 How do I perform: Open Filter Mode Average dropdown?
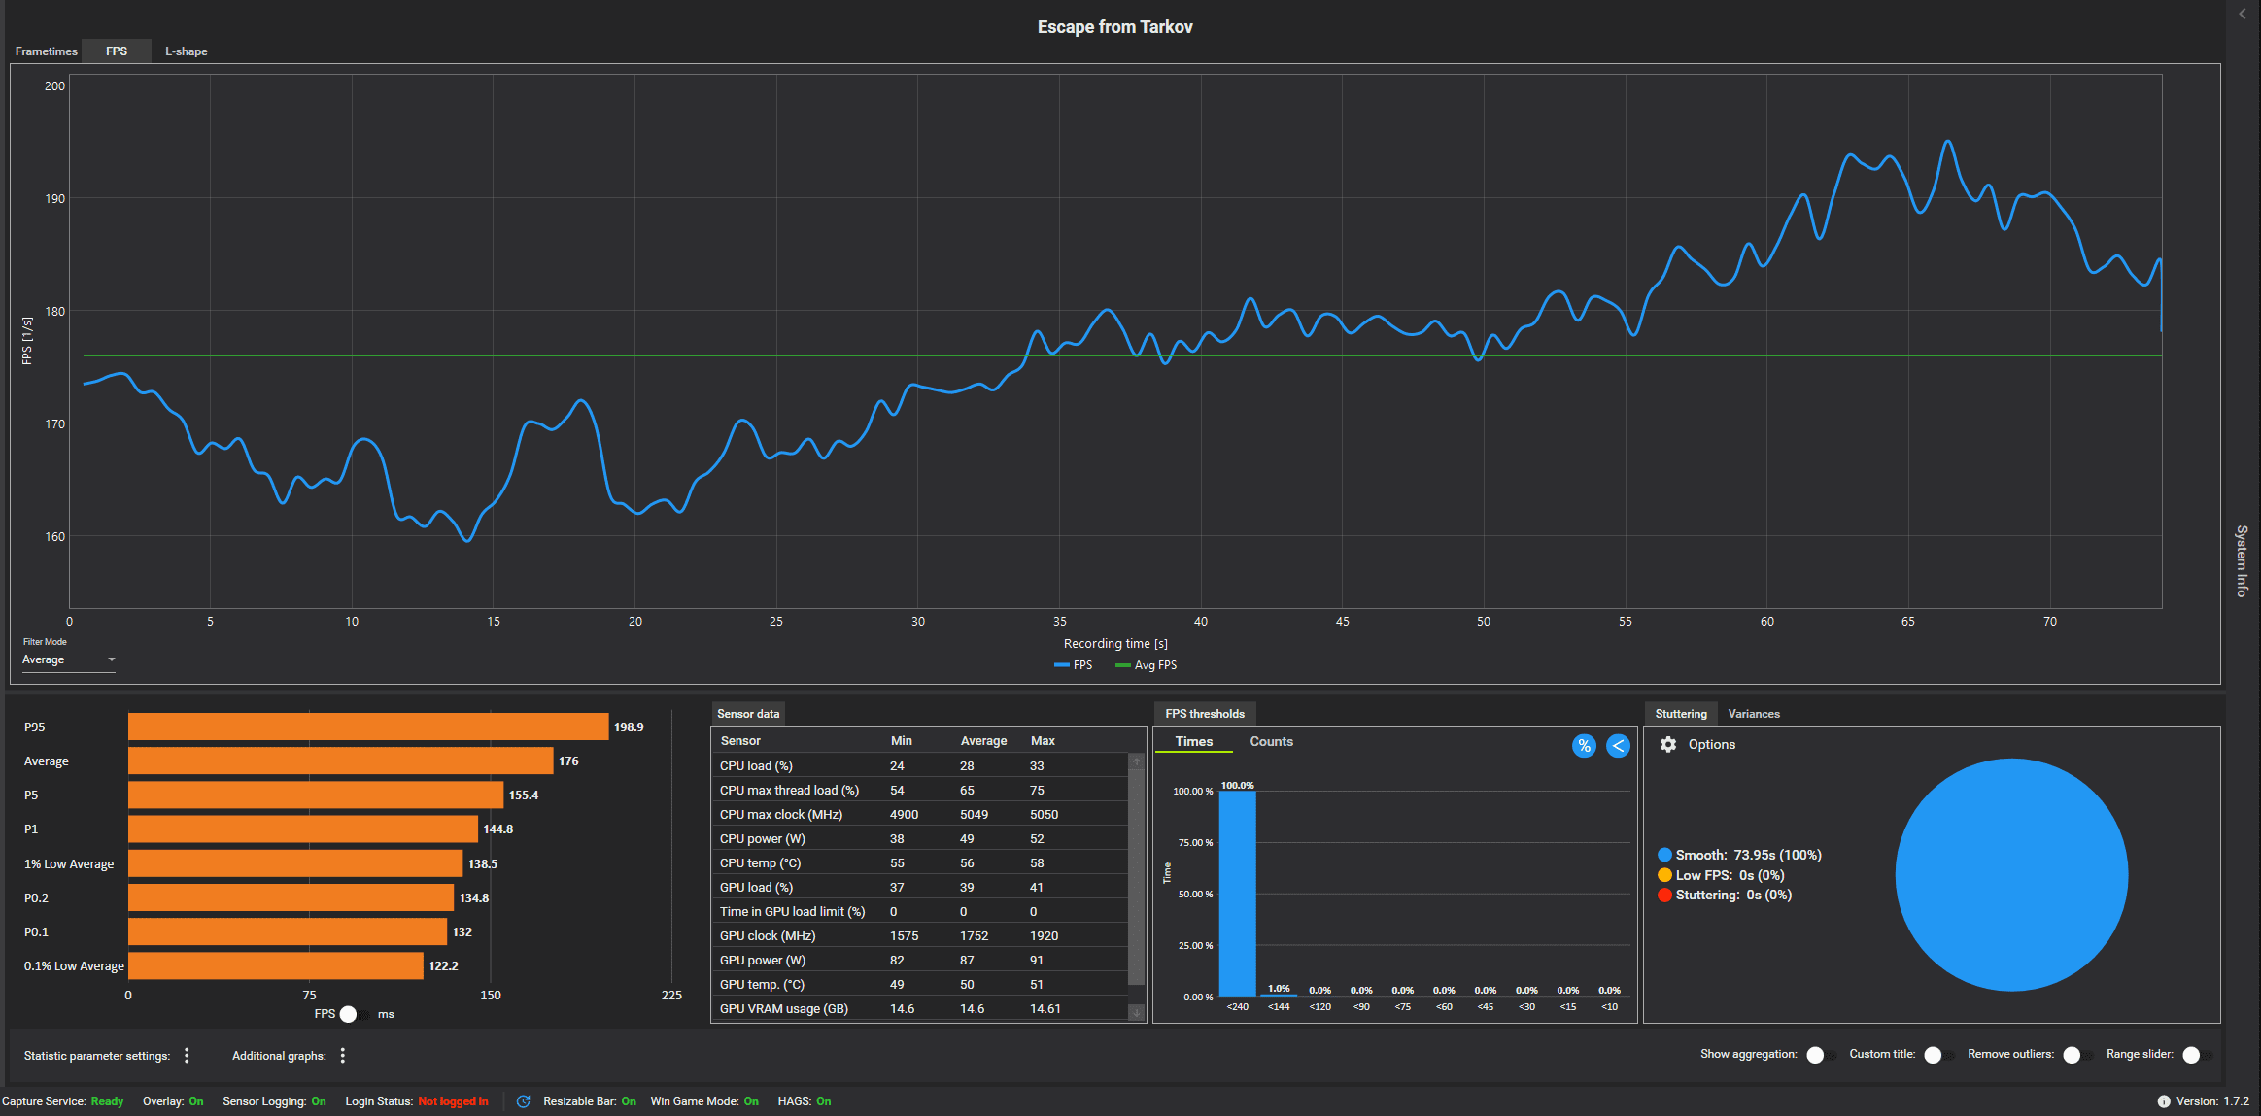(68, 659)
